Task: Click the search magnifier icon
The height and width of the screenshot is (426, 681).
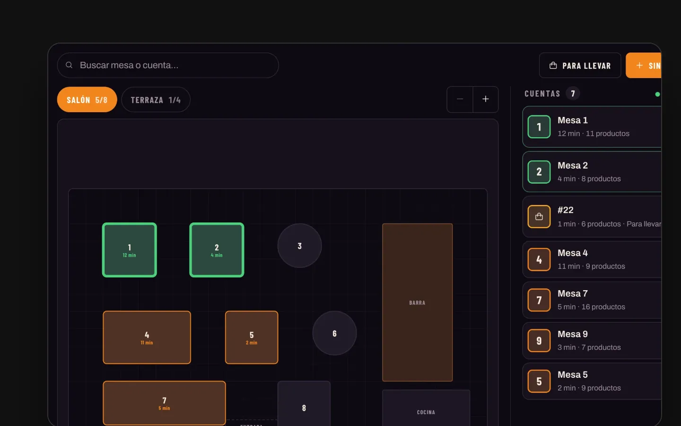Action: point(69,65)
